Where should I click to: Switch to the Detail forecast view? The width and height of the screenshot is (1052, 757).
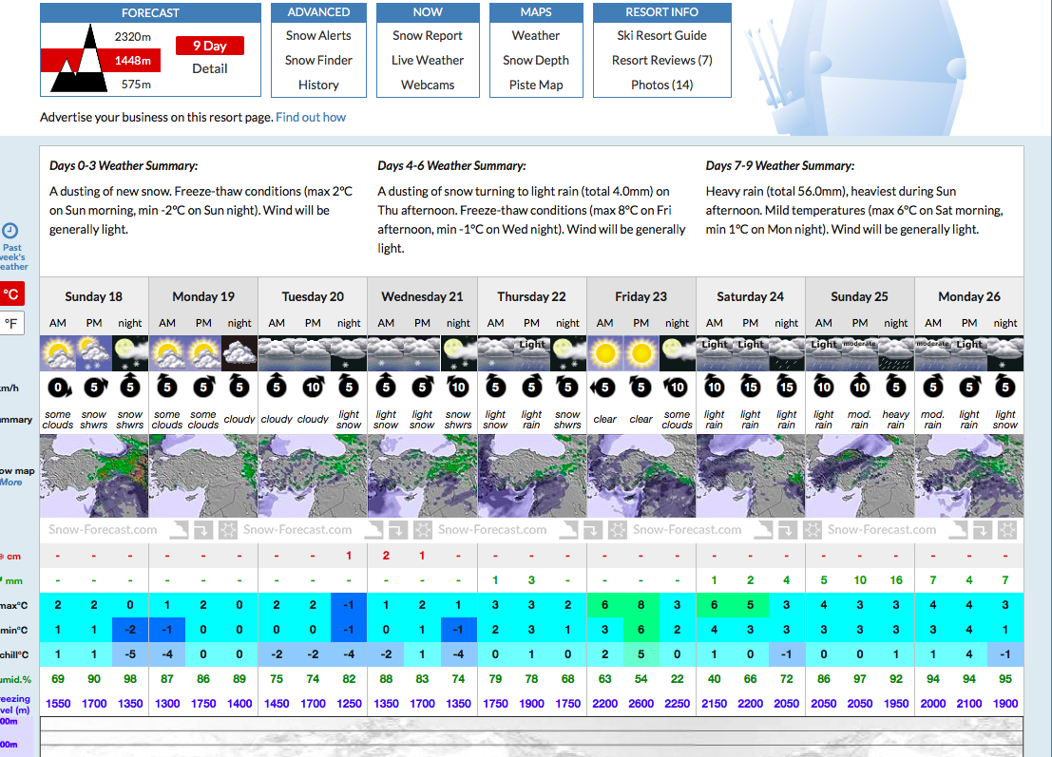point(209,68)
